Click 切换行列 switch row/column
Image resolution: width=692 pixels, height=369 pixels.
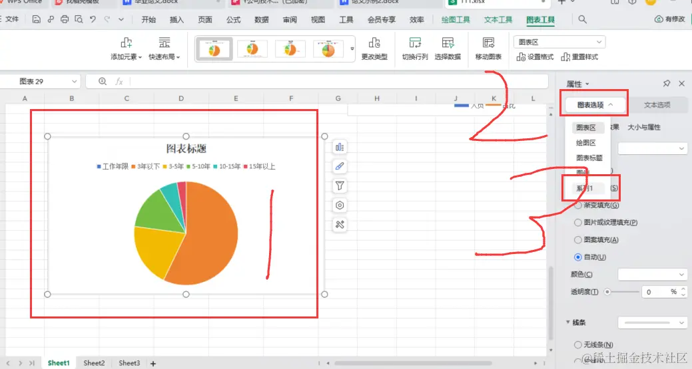(415, 49)
